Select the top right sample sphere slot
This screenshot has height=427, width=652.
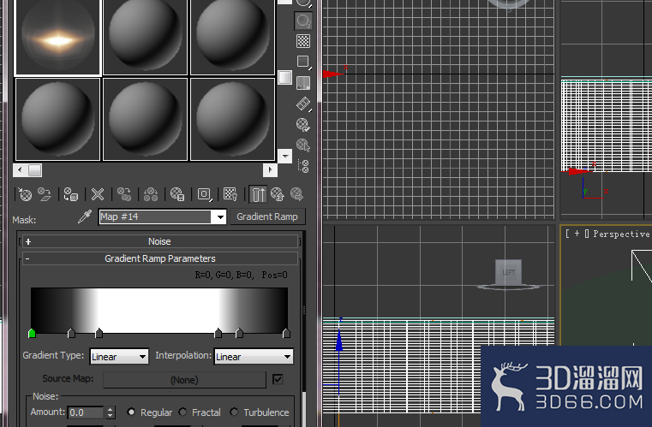pos(232,37)
